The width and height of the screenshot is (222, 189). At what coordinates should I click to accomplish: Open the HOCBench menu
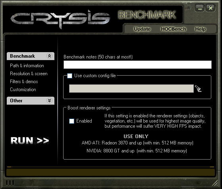point(174,29)
